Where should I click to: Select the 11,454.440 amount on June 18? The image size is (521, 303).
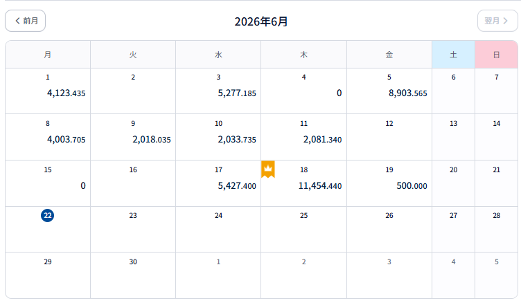pyautogui.click(x=320, y=186)
